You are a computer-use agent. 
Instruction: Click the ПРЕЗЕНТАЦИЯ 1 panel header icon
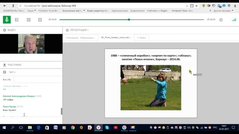(x=67, y=30)
